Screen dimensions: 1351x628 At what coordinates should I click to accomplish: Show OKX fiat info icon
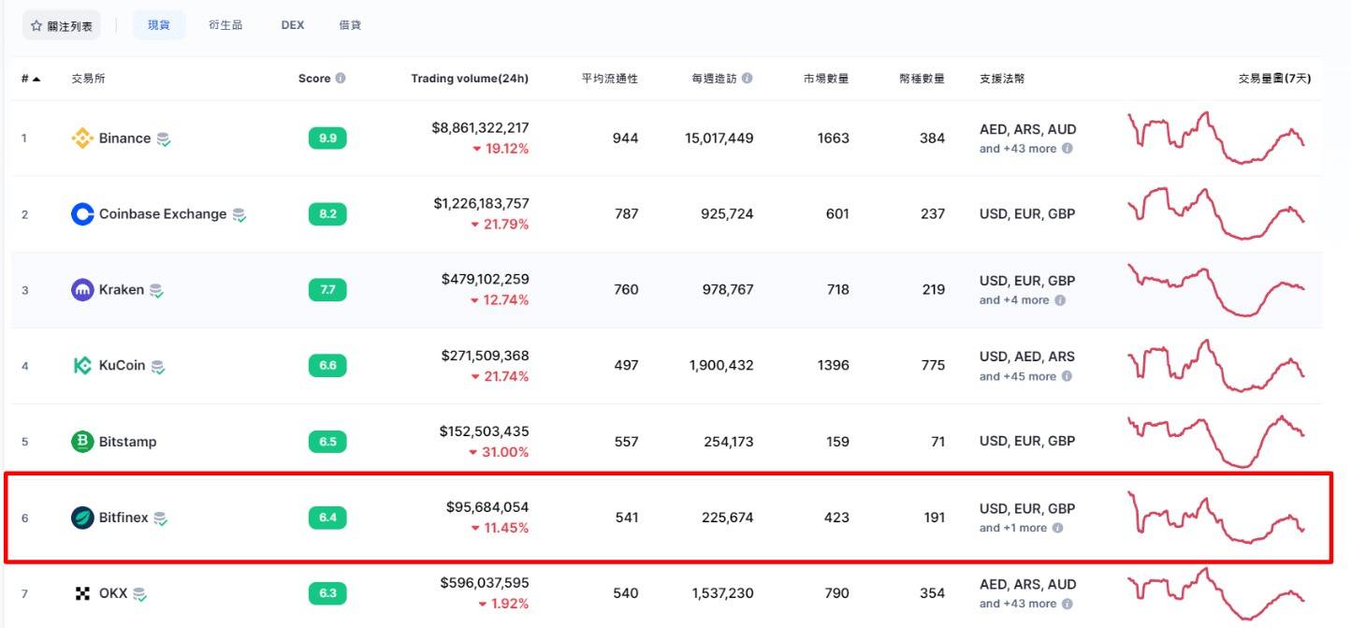pos(1068,604)
